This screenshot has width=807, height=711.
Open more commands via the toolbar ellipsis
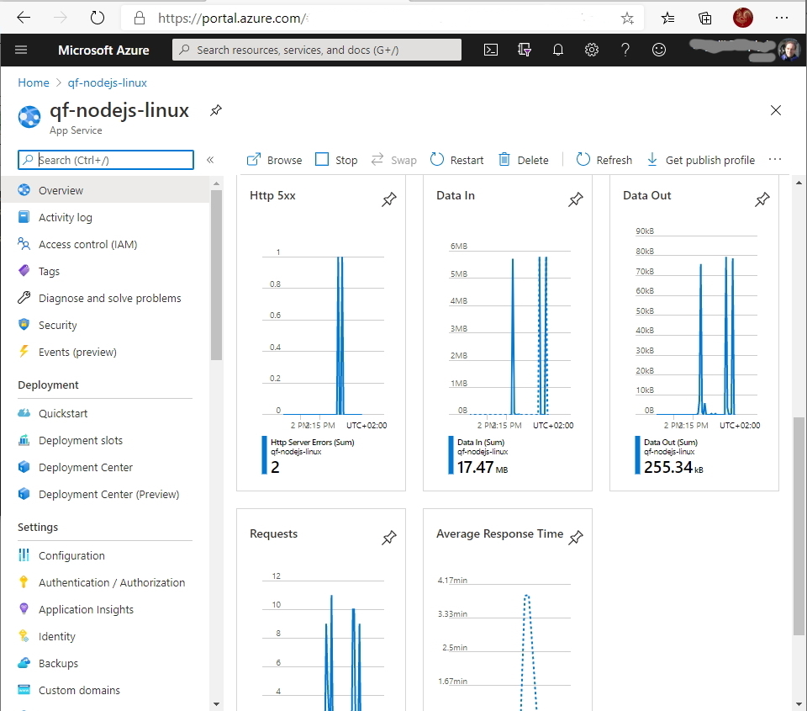[774, 159]
